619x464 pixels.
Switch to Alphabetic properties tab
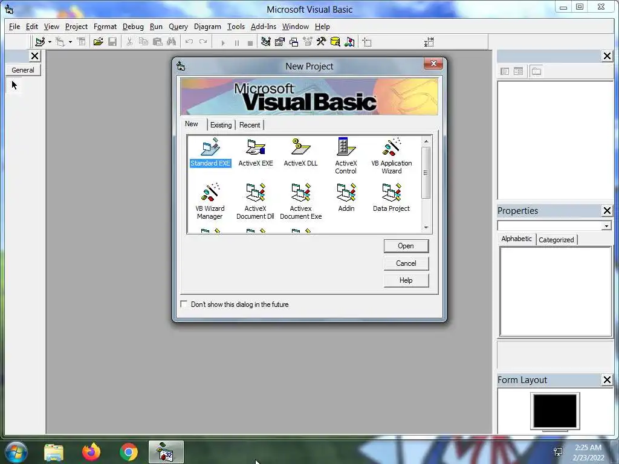click(x=516, y=239)
